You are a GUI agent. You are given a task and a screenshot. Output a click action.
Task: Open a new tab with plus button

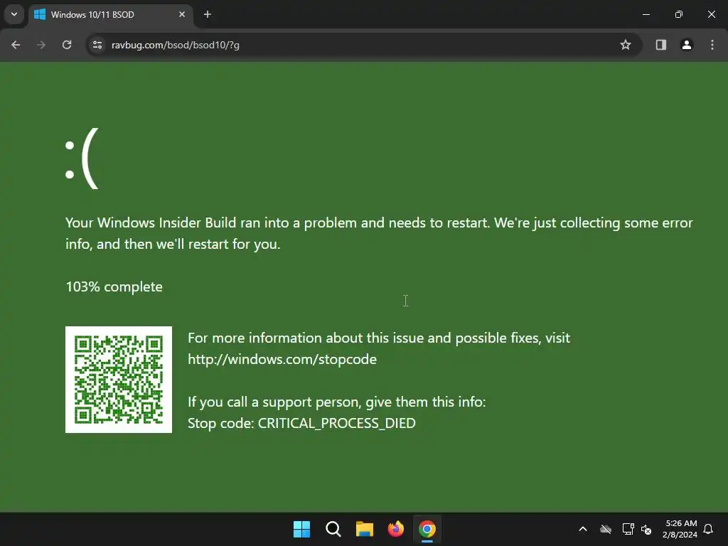click(208, 14)
